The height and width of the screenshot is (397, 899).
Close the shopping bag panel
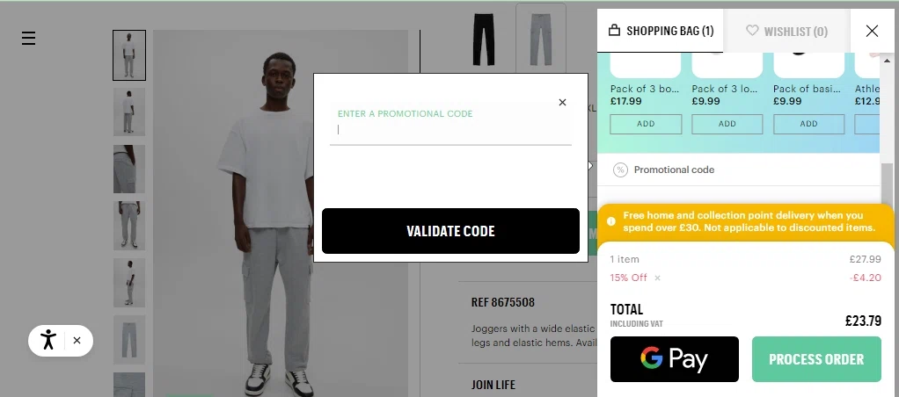pyautogui.click(x=872, y=31)
